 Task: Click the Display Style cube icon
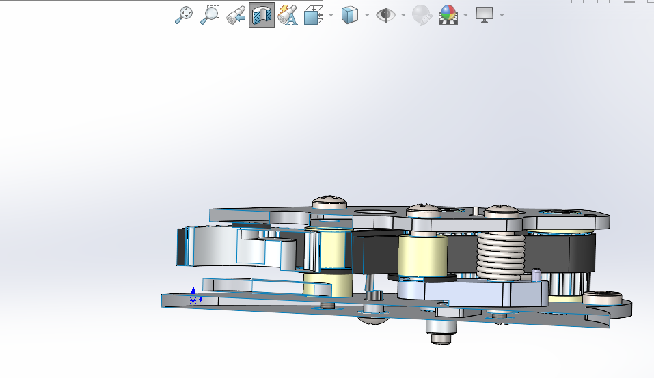pos(350,14)
